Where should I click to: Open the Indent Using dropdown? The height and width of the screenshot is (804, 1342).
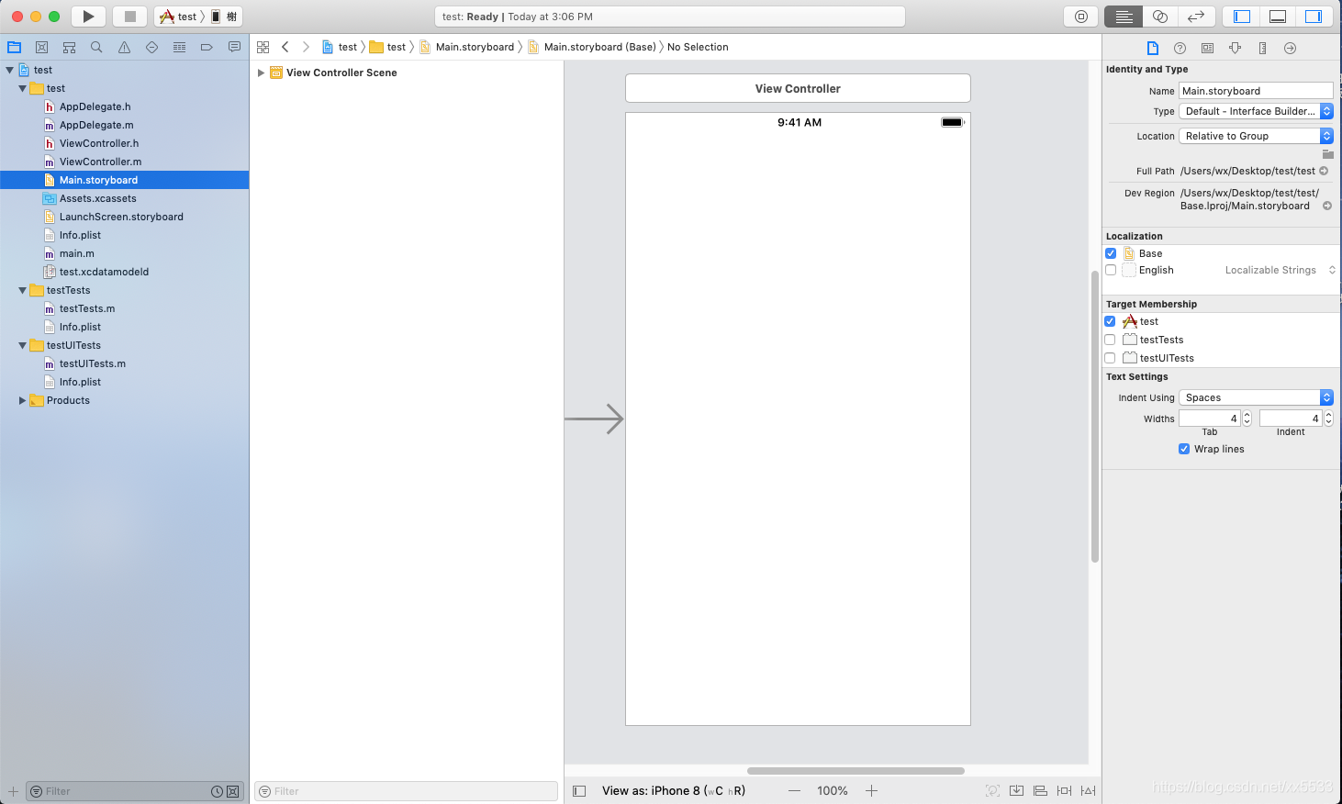1256,397
